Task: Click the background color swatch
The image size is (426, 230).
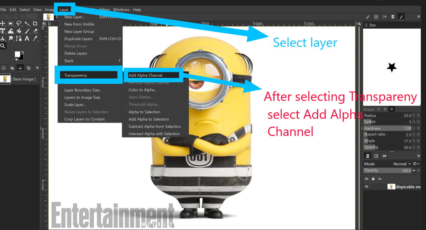Action: [x=22, y=57]
